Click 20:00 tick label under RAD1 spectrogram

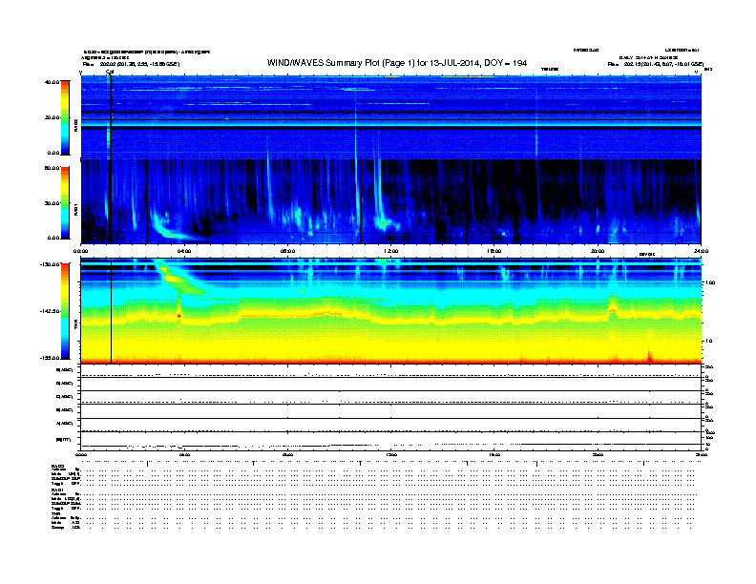(598, 251)
